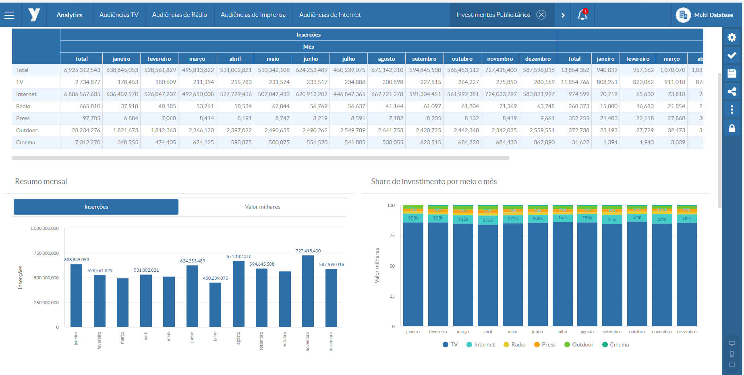
Task: Click the notification bell icon
Action: (x=582, y=15)
